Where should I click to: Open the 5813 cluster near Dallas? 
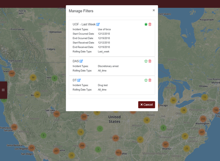118,153
